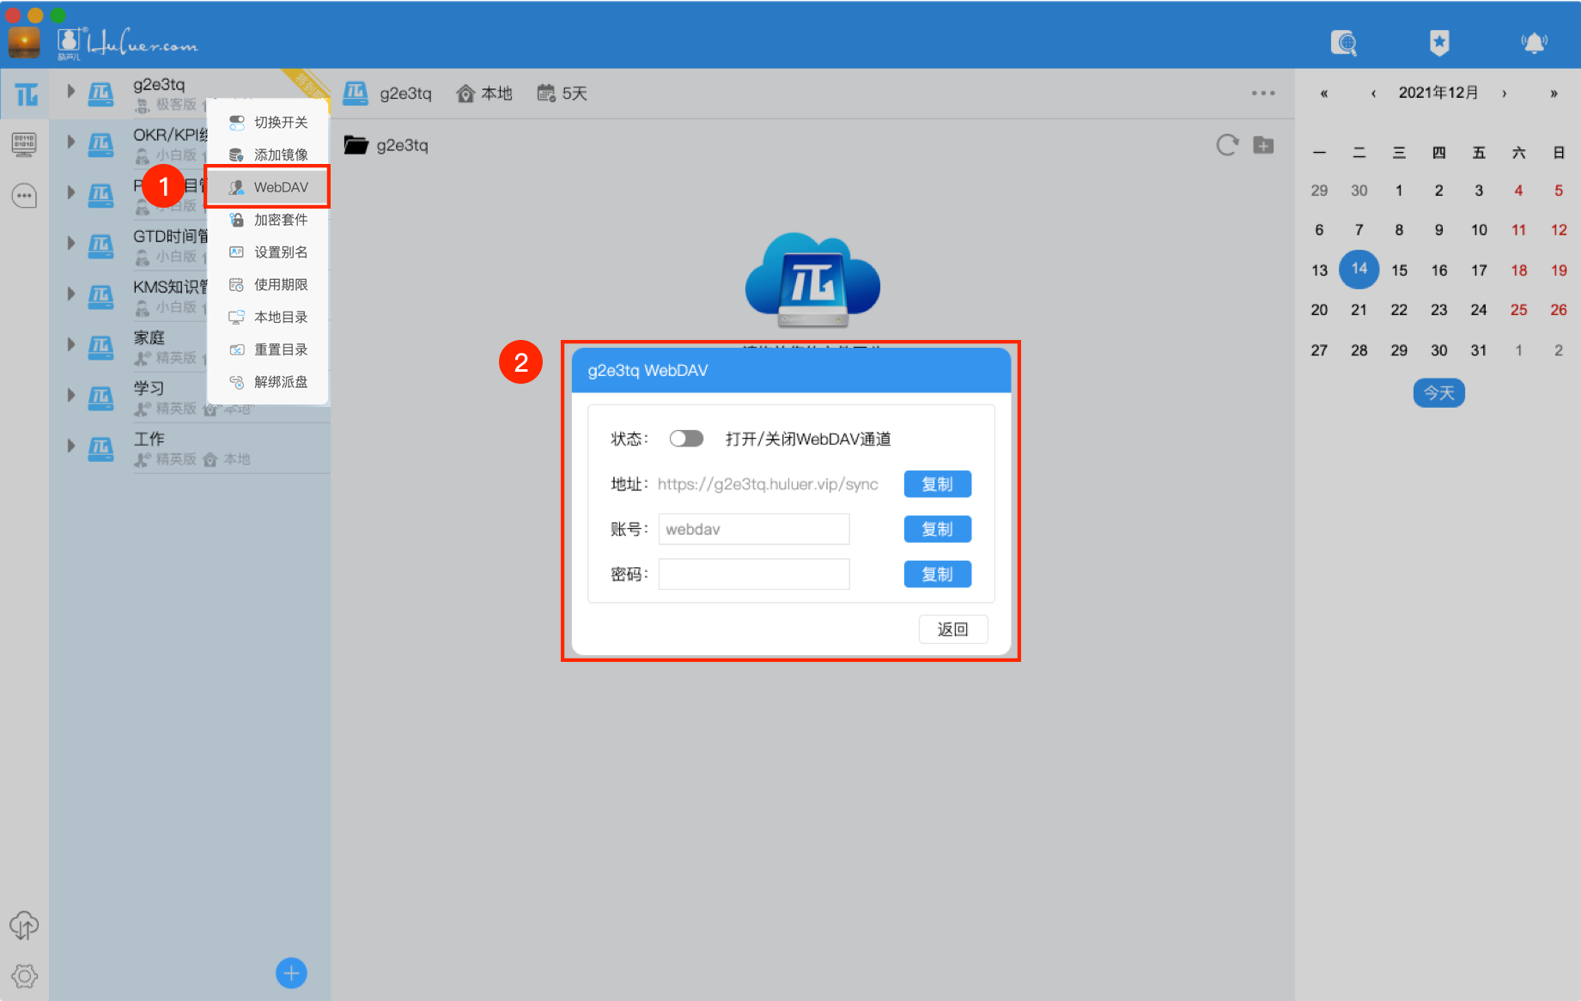1581x1001 pixels.
Task: Click the g2e3tq folder icon
Action: (x=356, y=145)
